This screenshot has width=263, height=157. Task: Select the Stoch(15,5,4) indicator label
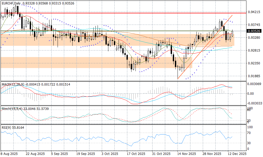tap(11, 108)
